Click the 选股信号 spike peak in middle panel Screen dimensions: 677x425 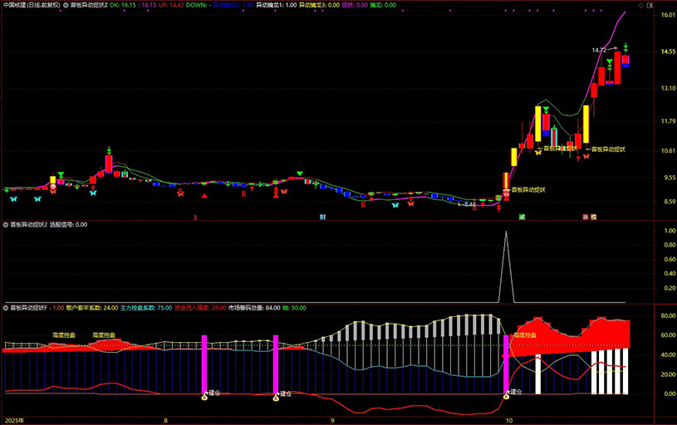506,233
